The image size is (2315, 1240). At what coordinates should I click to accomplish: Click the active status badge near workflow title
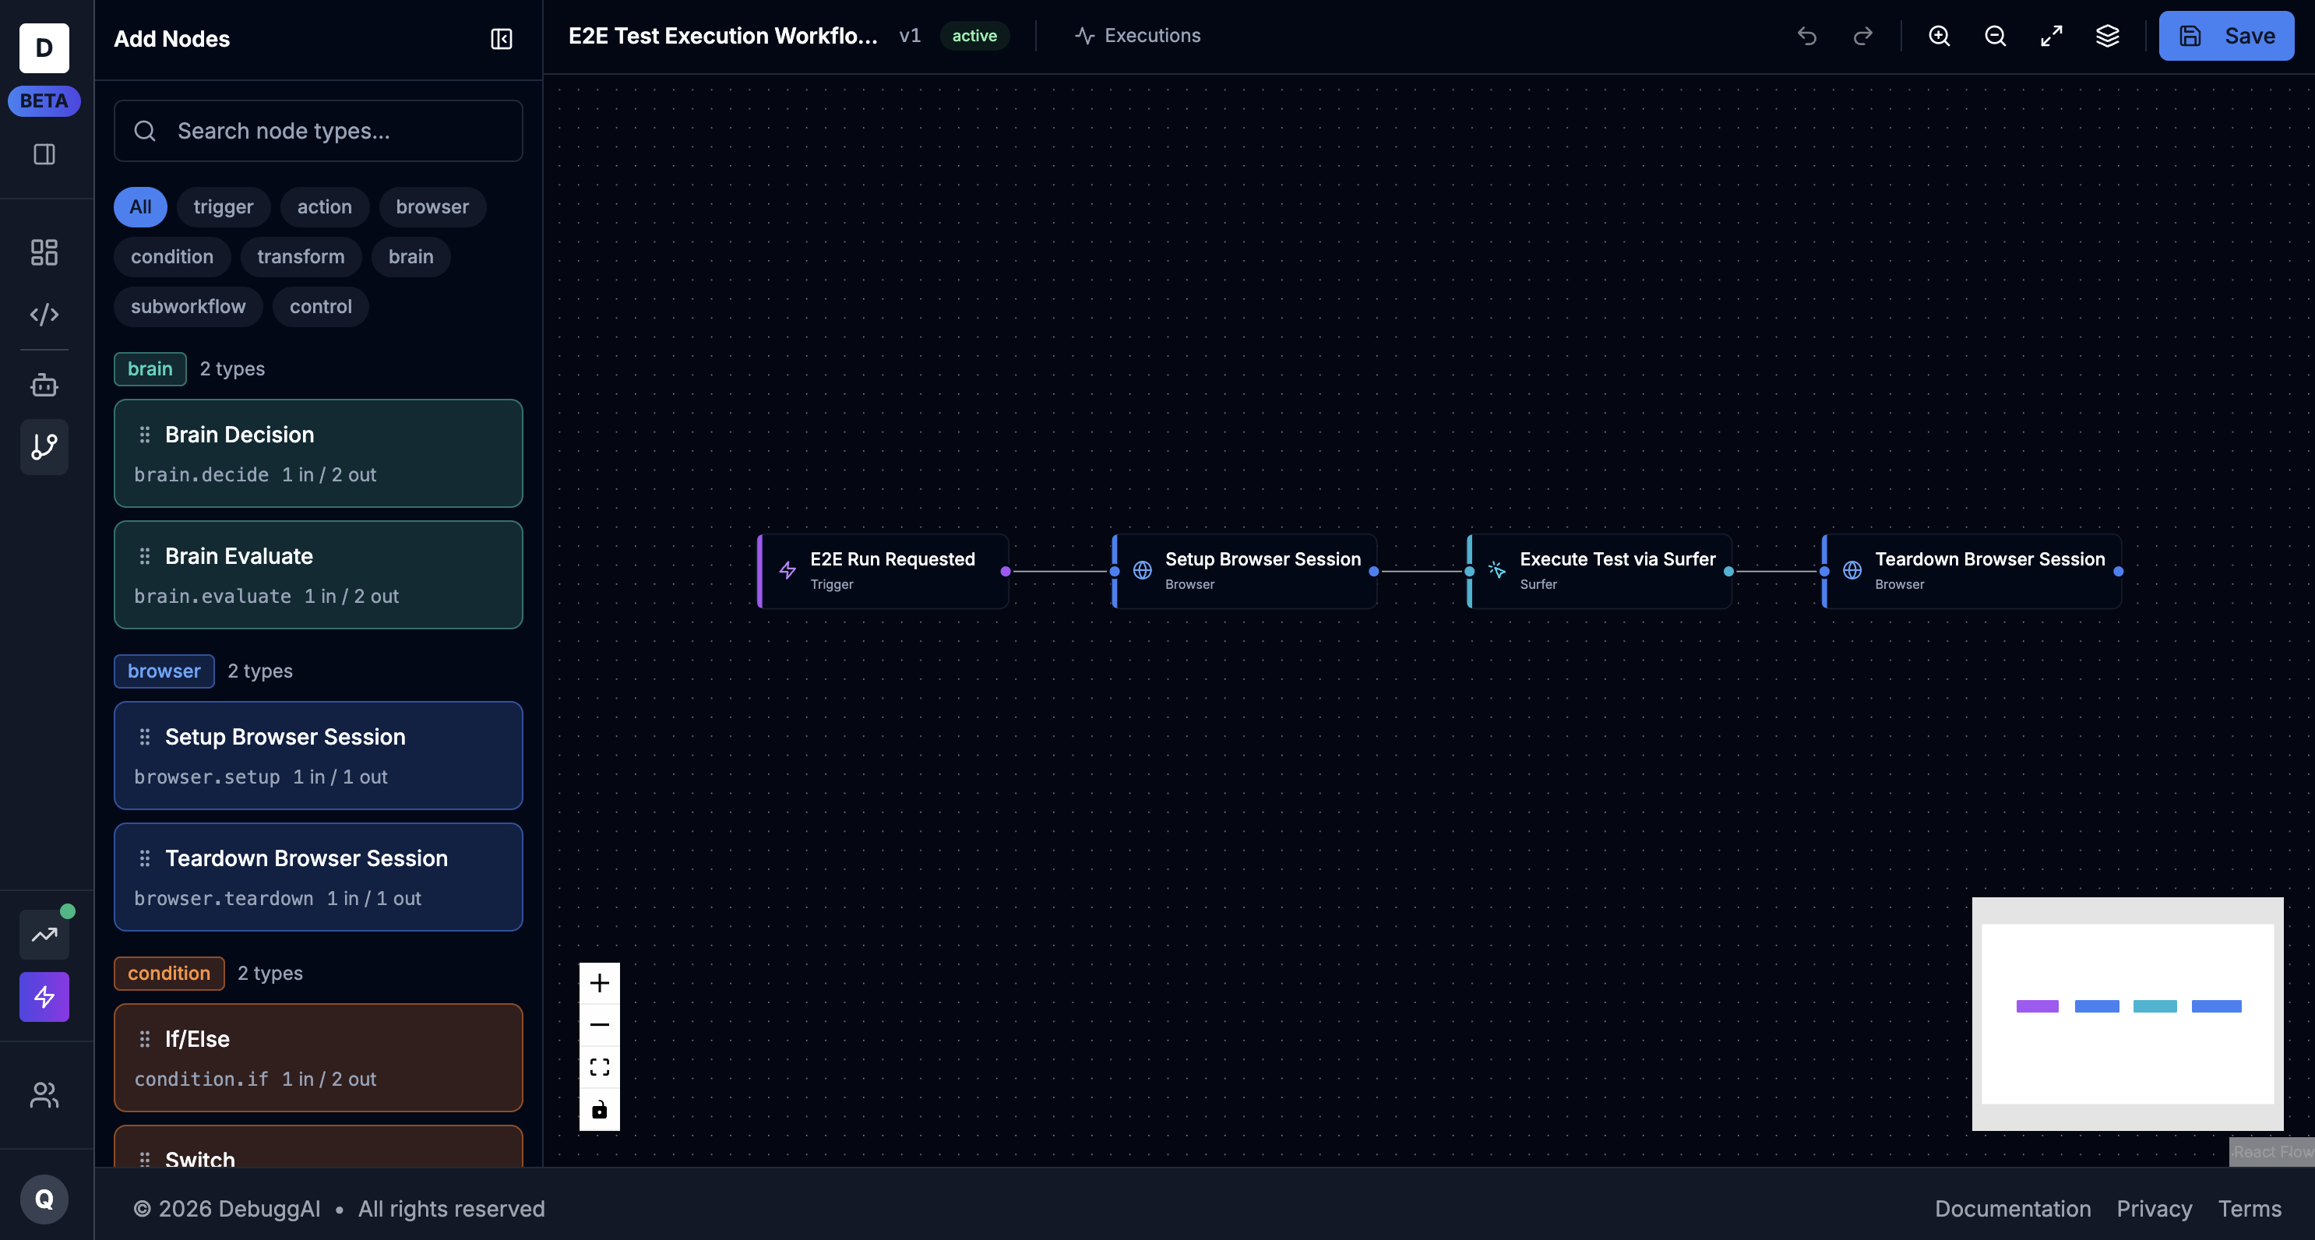click(974, 36)
